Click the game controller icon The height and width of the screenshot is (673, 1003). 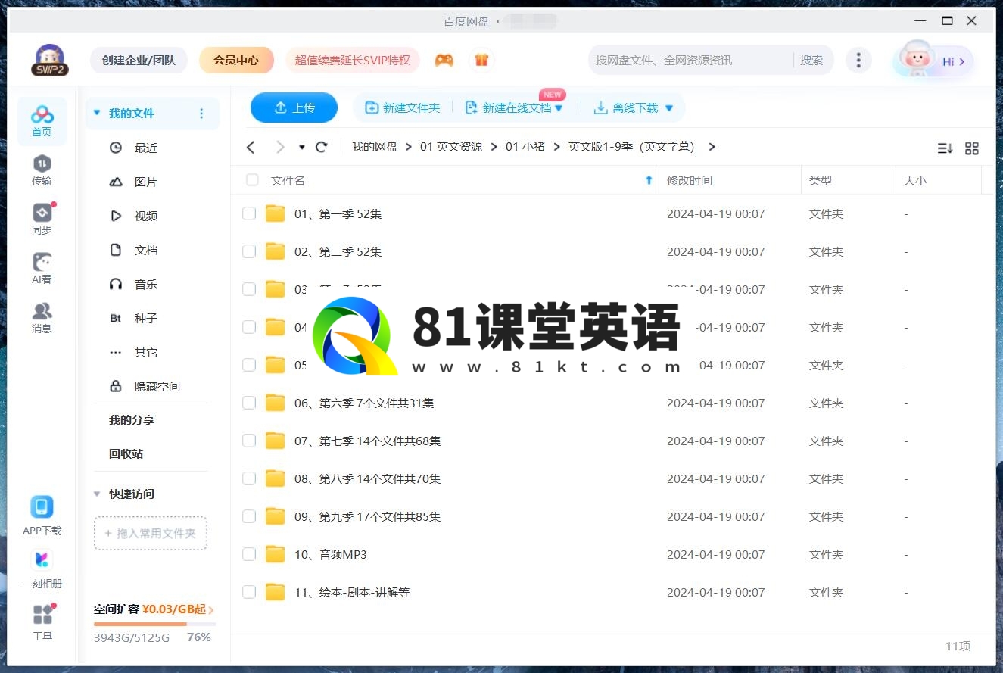click(444, 60)
